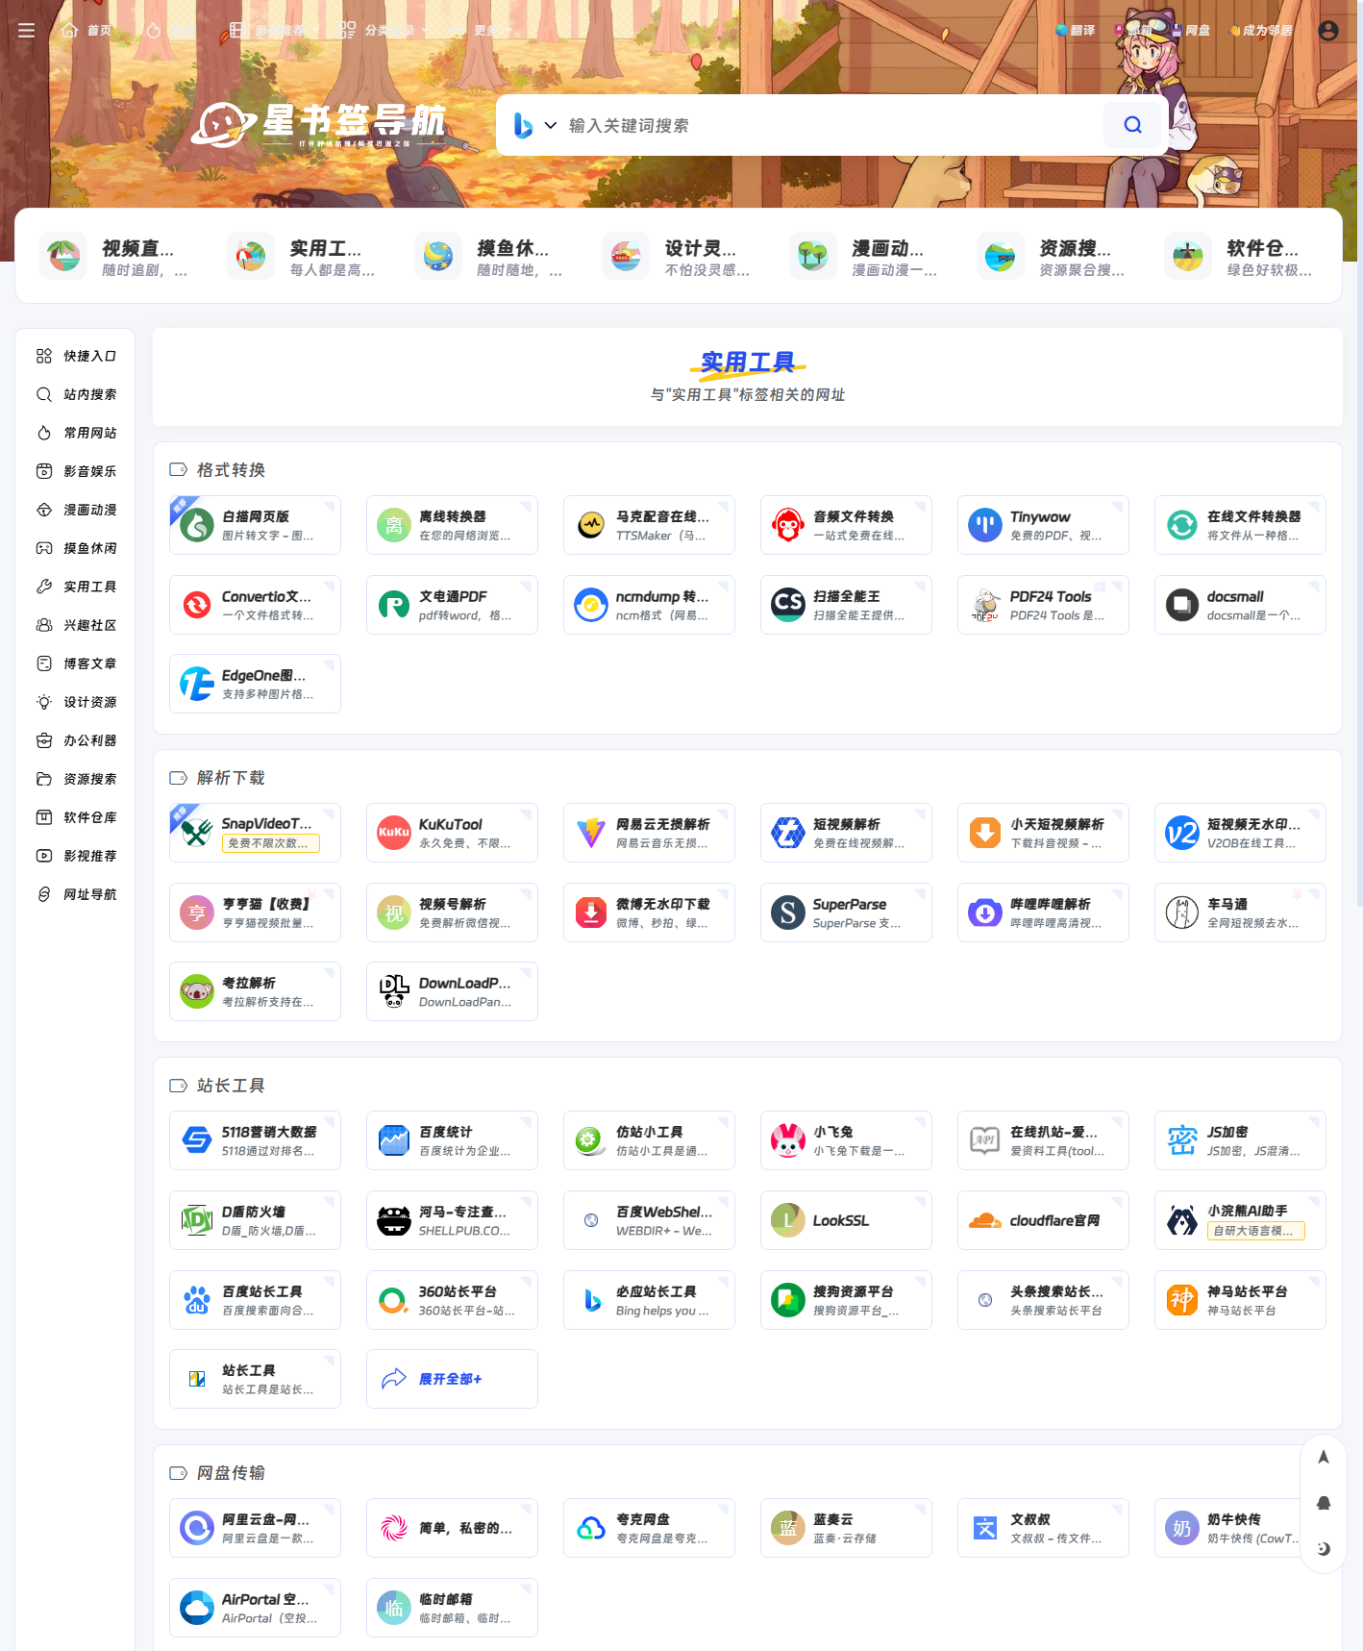
Task: Click the page vertical scrollbar
Action: [x=1359, y=452]
